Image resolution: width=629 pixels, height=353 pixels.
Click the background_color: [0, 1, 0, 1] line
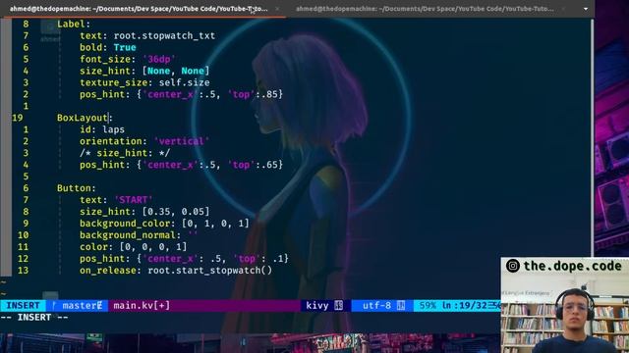click(164, 224)
